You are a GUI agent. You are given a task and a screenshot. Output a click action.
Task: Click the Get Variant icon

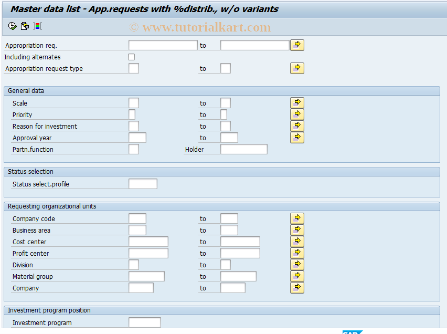(x=25, y=26)
